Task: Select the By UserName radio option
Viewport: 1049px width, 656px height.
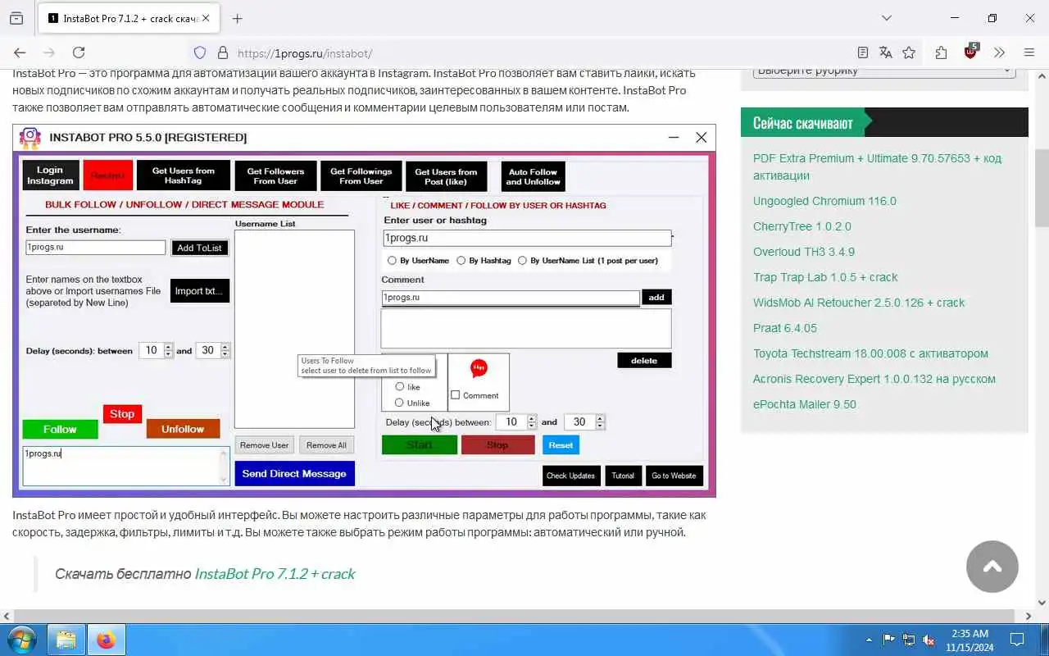Action: pyautogui.click(x=392, y=261)
